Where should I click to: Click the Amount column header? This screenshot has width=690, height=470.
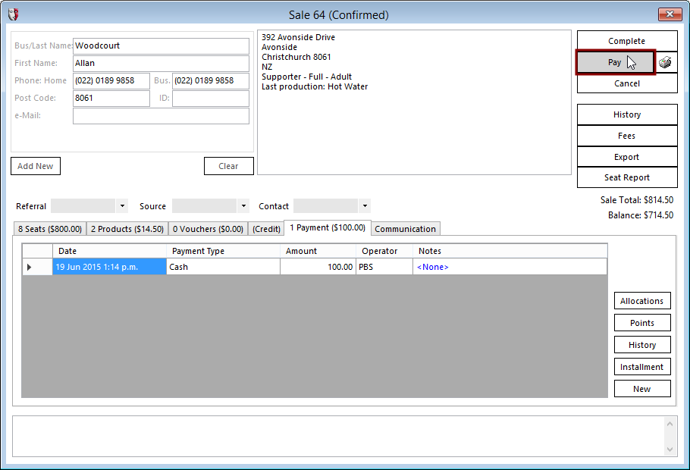click(x=318, y=251)
